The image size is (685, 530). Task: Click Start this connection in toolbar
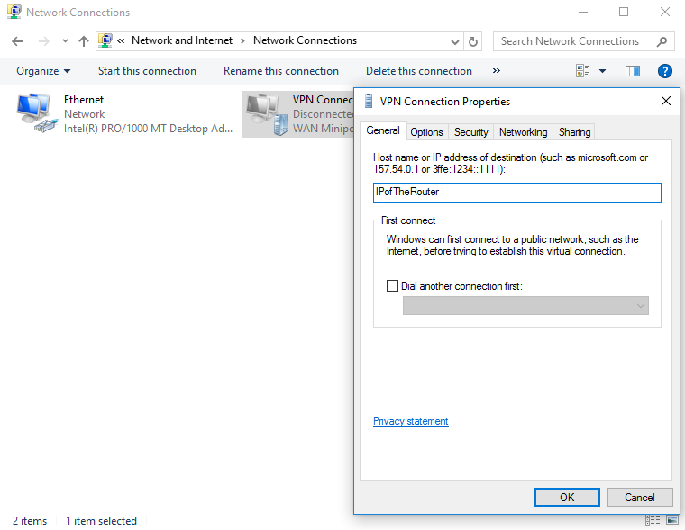pyautogui.click(x=147, y=71)
